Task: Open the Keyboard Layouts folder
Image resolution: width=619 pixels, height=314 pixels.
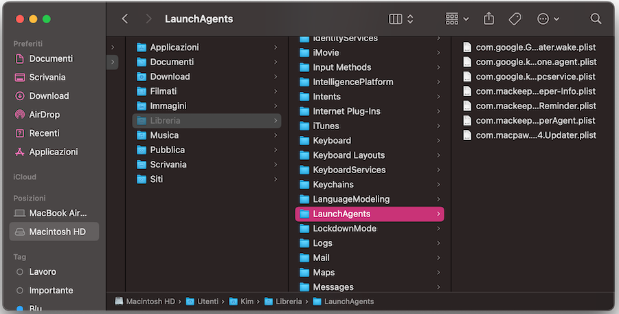Action: (370, 155)
